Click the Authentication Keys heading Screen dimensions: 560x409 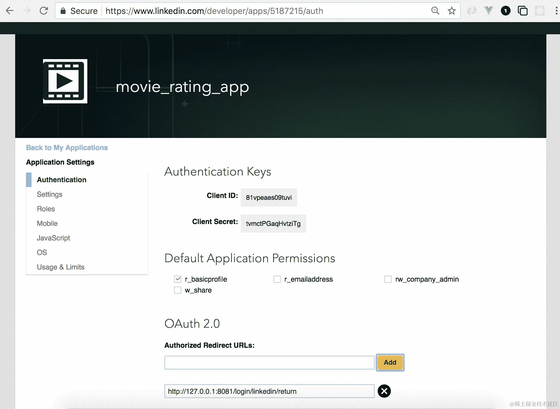tap(218, 172)
